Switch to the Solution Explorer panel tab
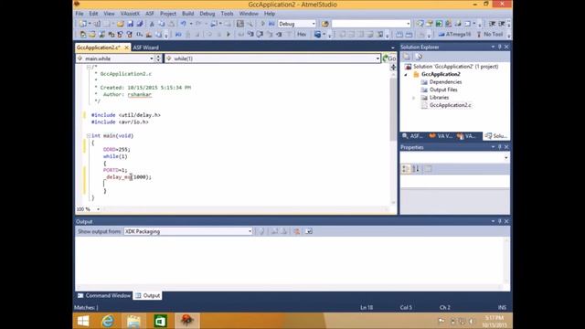The width and height of the screenshot is (585, 329). [x=496, y=136]
